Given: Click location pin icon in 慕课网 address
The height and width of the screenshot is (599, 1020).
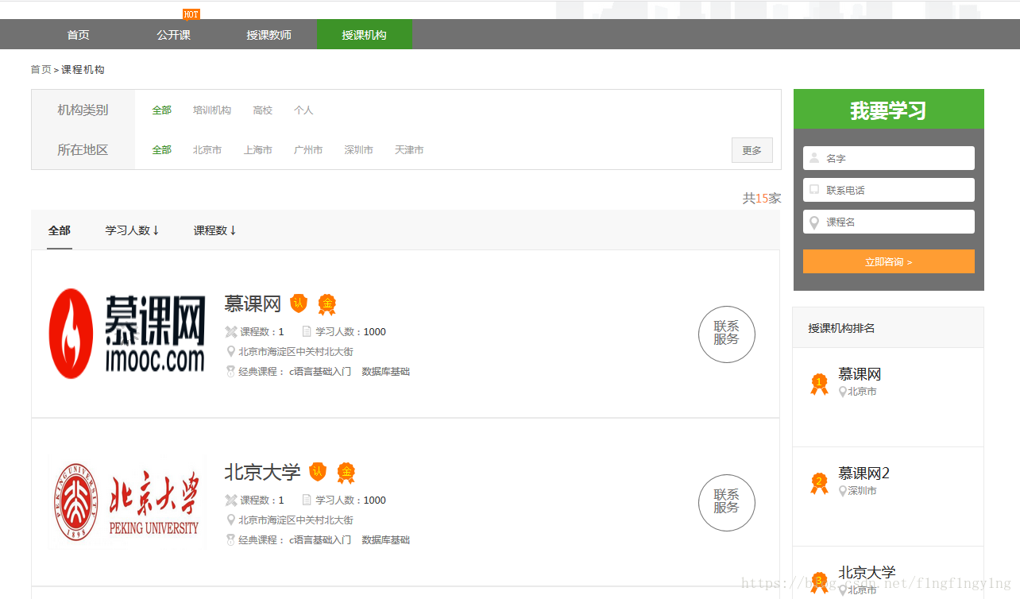Looking at the screenshot, I should tap(231, 352).
